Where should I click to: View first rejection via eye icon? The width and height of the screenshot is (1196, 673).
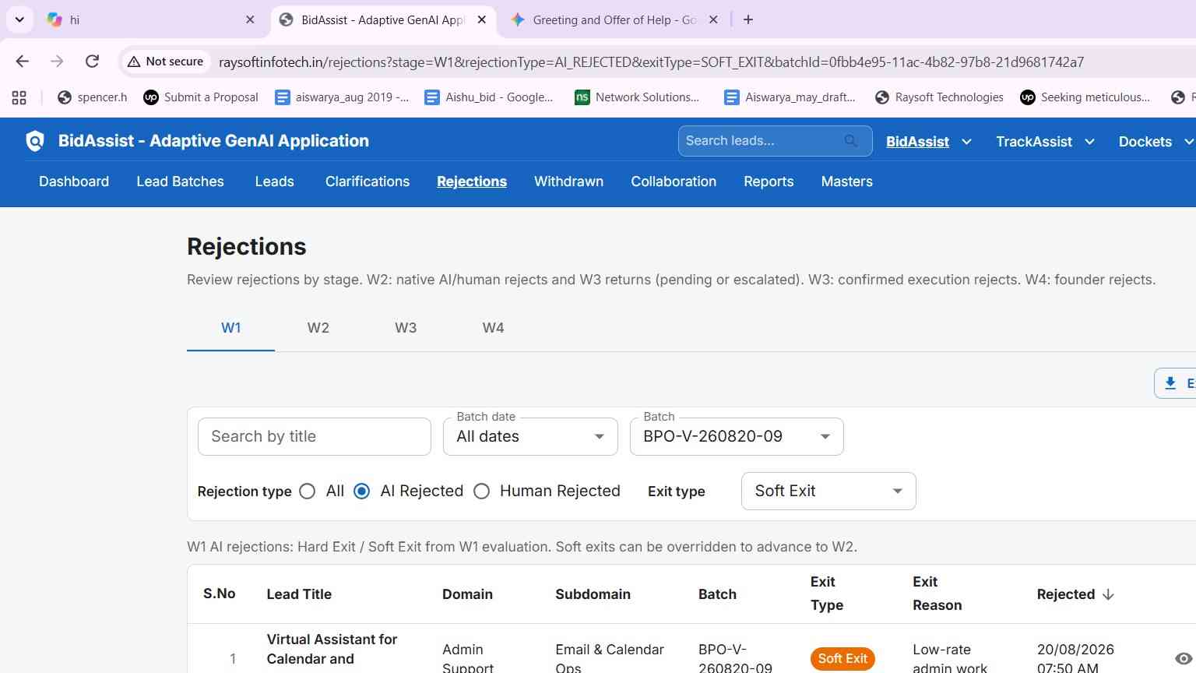[1183, 659]
